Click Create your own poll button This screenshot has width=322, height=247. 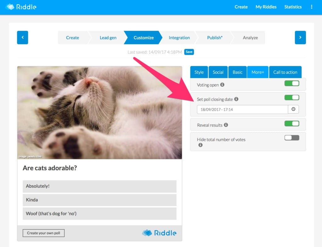43,233
